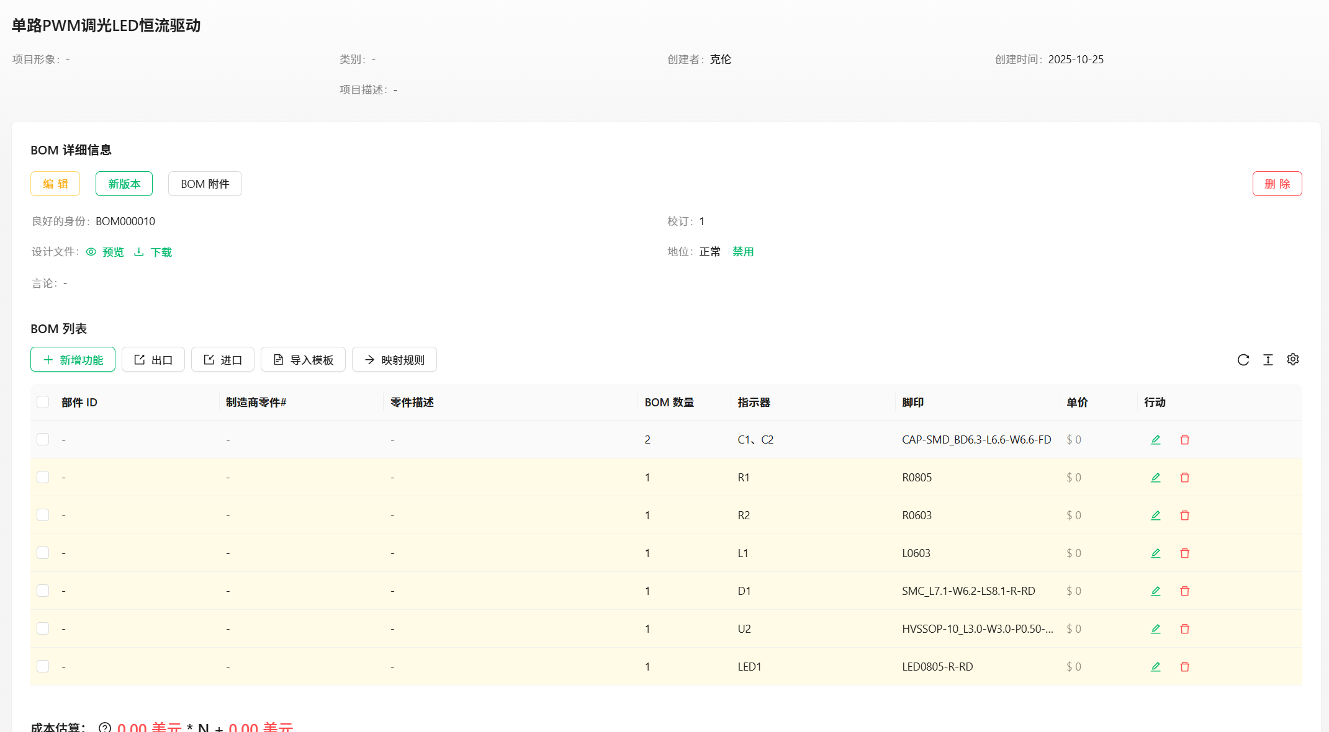Toggle the select-all header checkbox
This screenshot has width=1329, height=732.
tap(43, 402)
